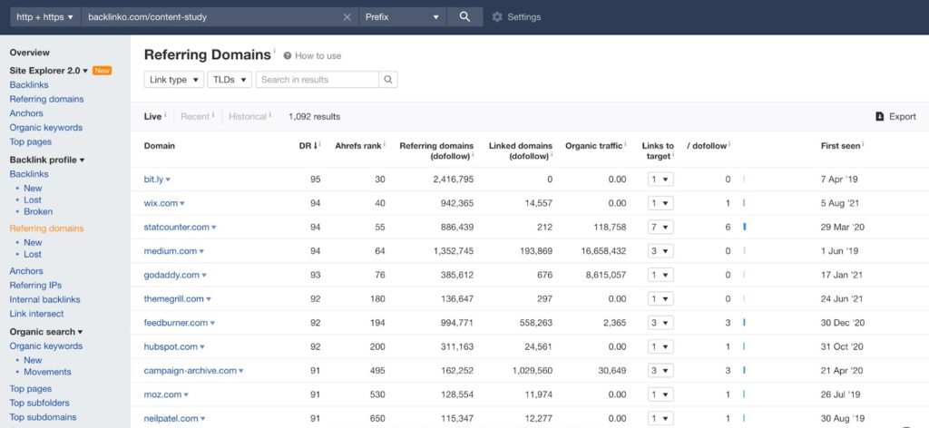
Task: Open Anchors under Site Explorer 2.0
Action: tap(26, 113)
